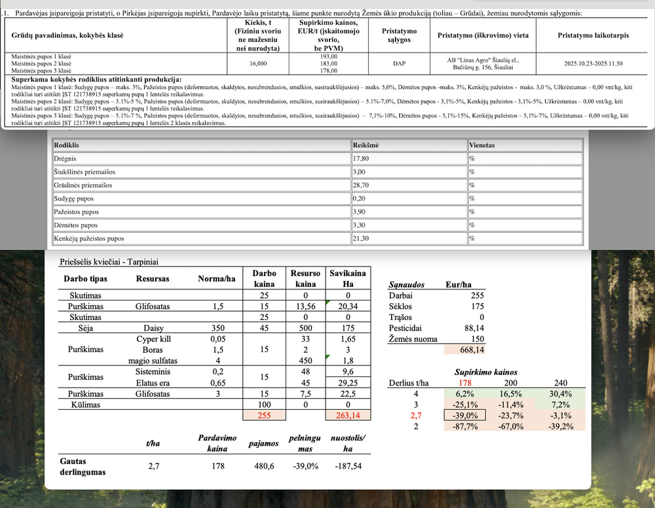Viewport: 655px width, 508px height.
Task: Select the quantity cell "16,000"
Action: coord(258,63)
